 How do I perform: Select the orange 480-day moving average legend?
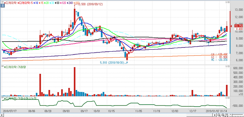tap(76, 3)
